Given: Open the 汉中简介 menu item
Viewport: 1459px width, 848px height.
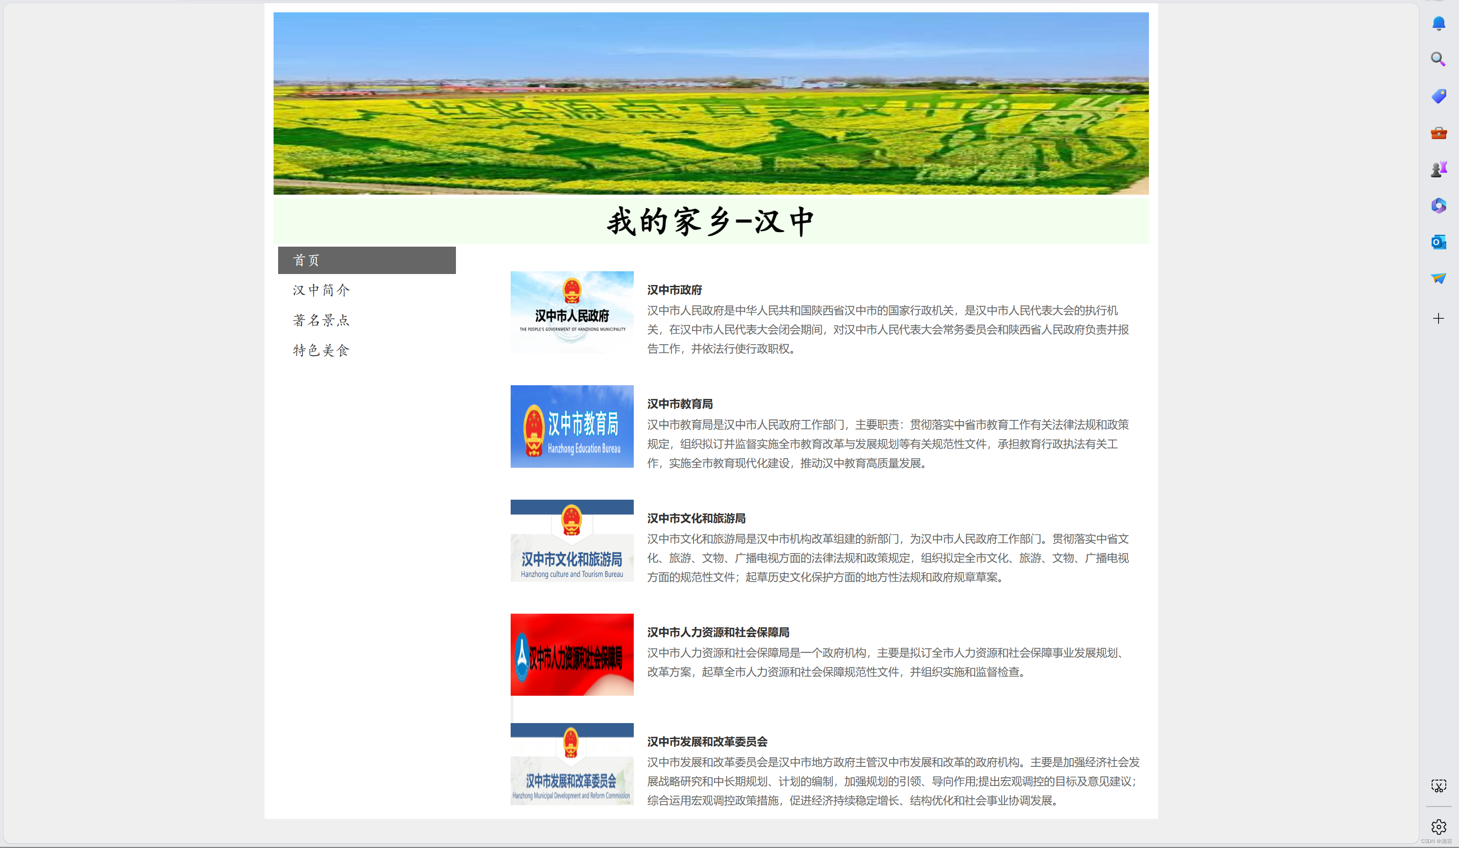Looking at the screenshot, I should pyautogui.click(x=321, y=290).
